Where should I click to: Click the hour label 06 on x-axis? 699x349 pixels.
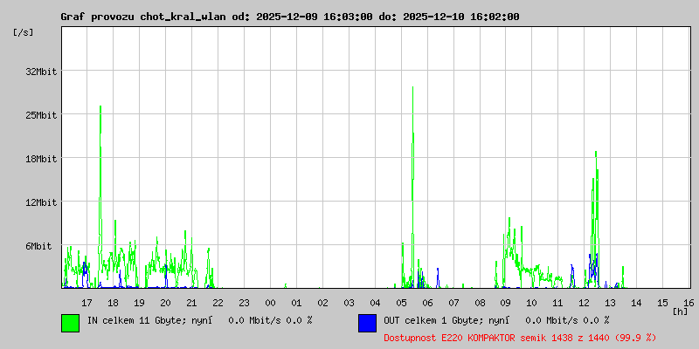(427, 303)
